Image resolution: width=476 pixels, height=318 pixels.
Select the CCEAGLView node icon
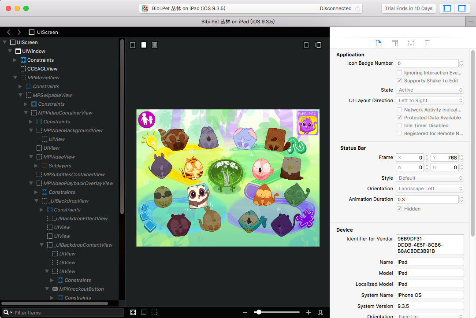pos(23,69)
